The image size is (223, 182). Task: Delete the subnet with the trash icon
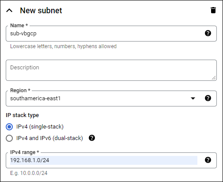[x=213, y=10]
